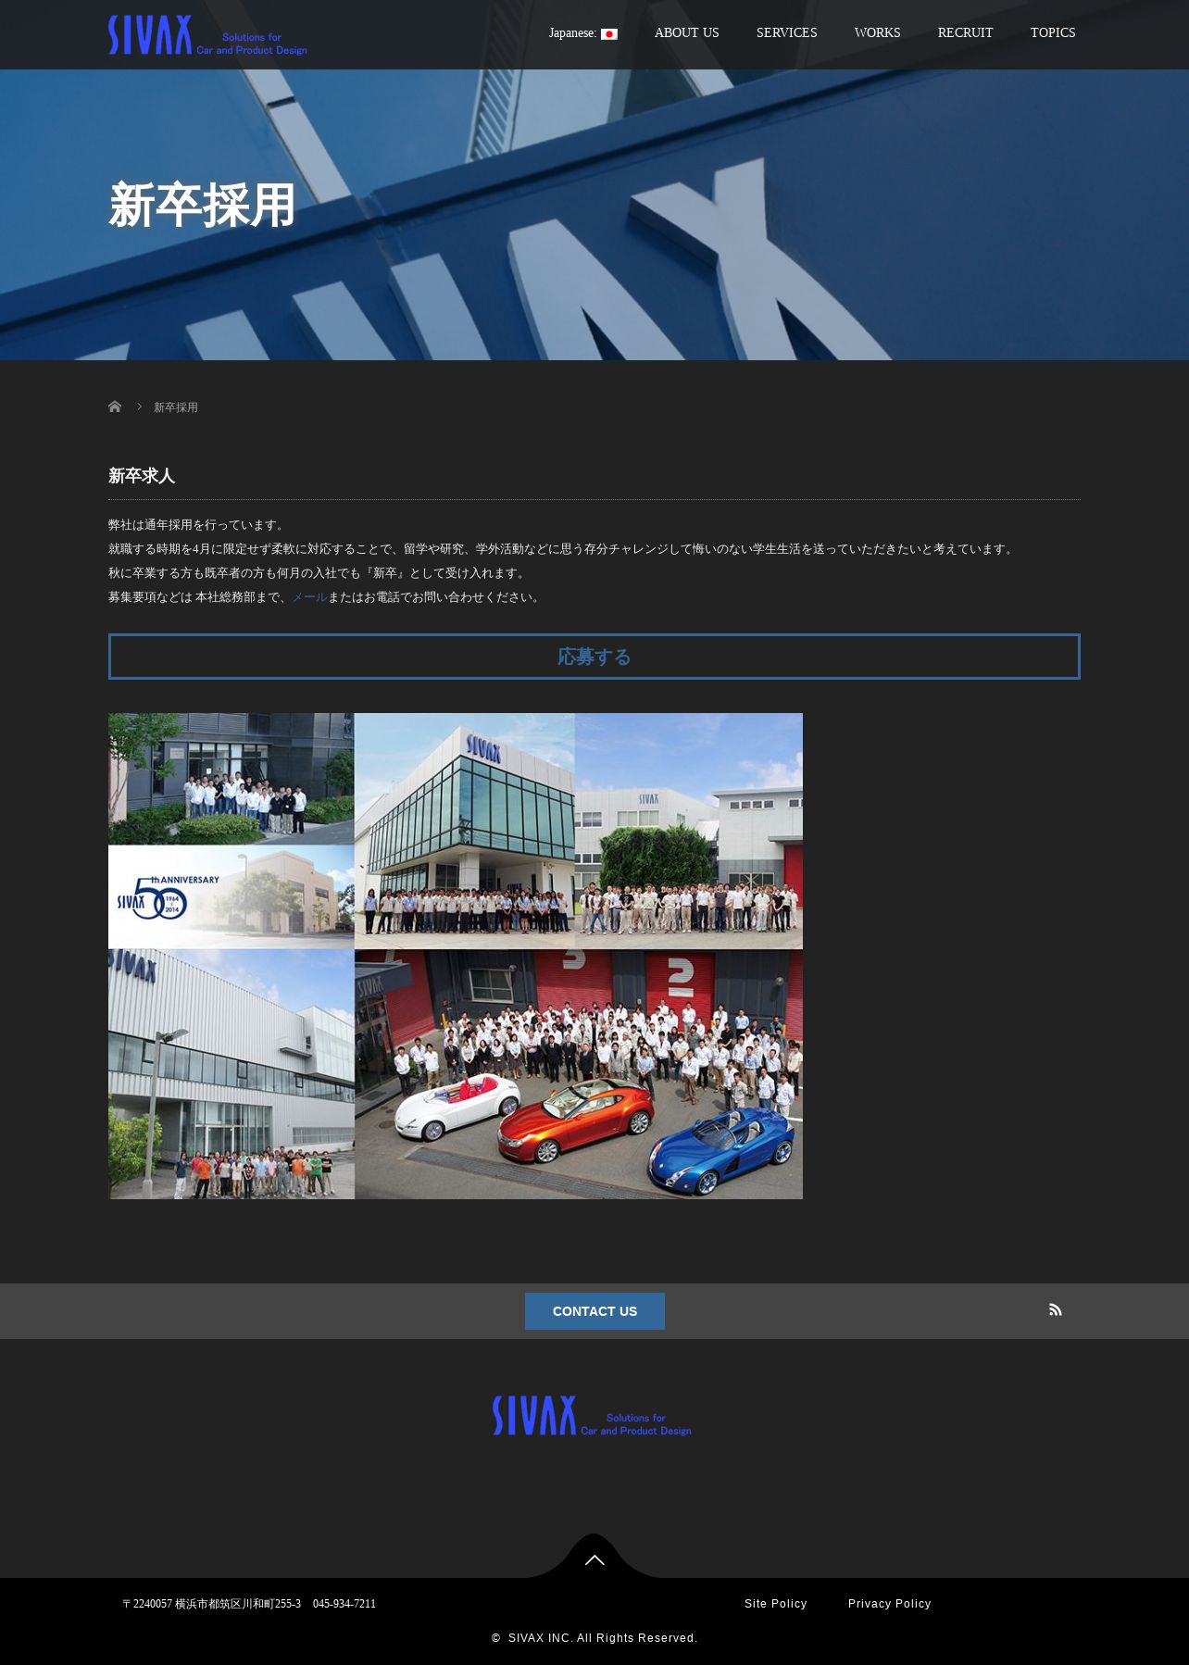Click the CONTACT US button

click(x=594, y=1311)
